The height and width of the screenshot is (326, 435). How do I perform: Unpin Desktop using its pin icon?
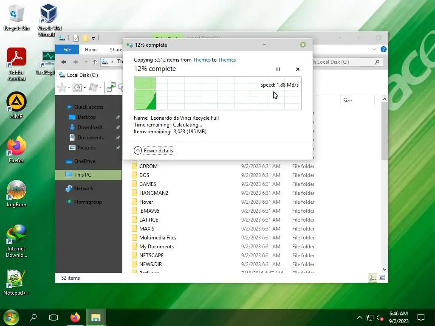pyautogui.click(x=118, y=117)
